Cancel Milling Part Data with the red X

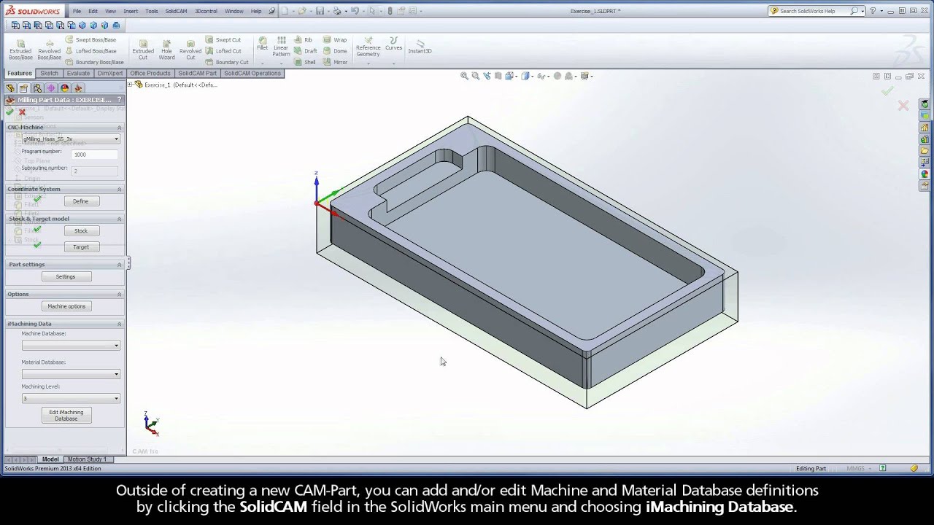tap(22, 112)
